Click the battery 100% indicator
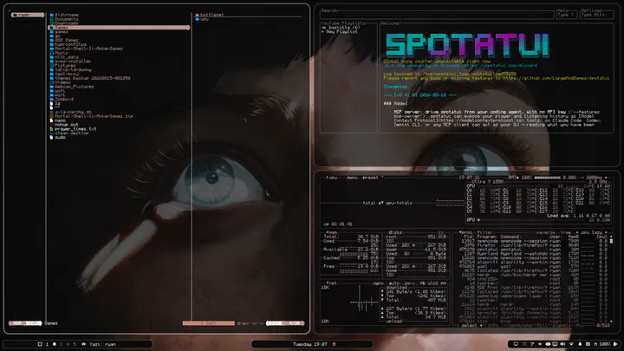The image size is (624, 351). pyautogui.click(x=605, y=344)
